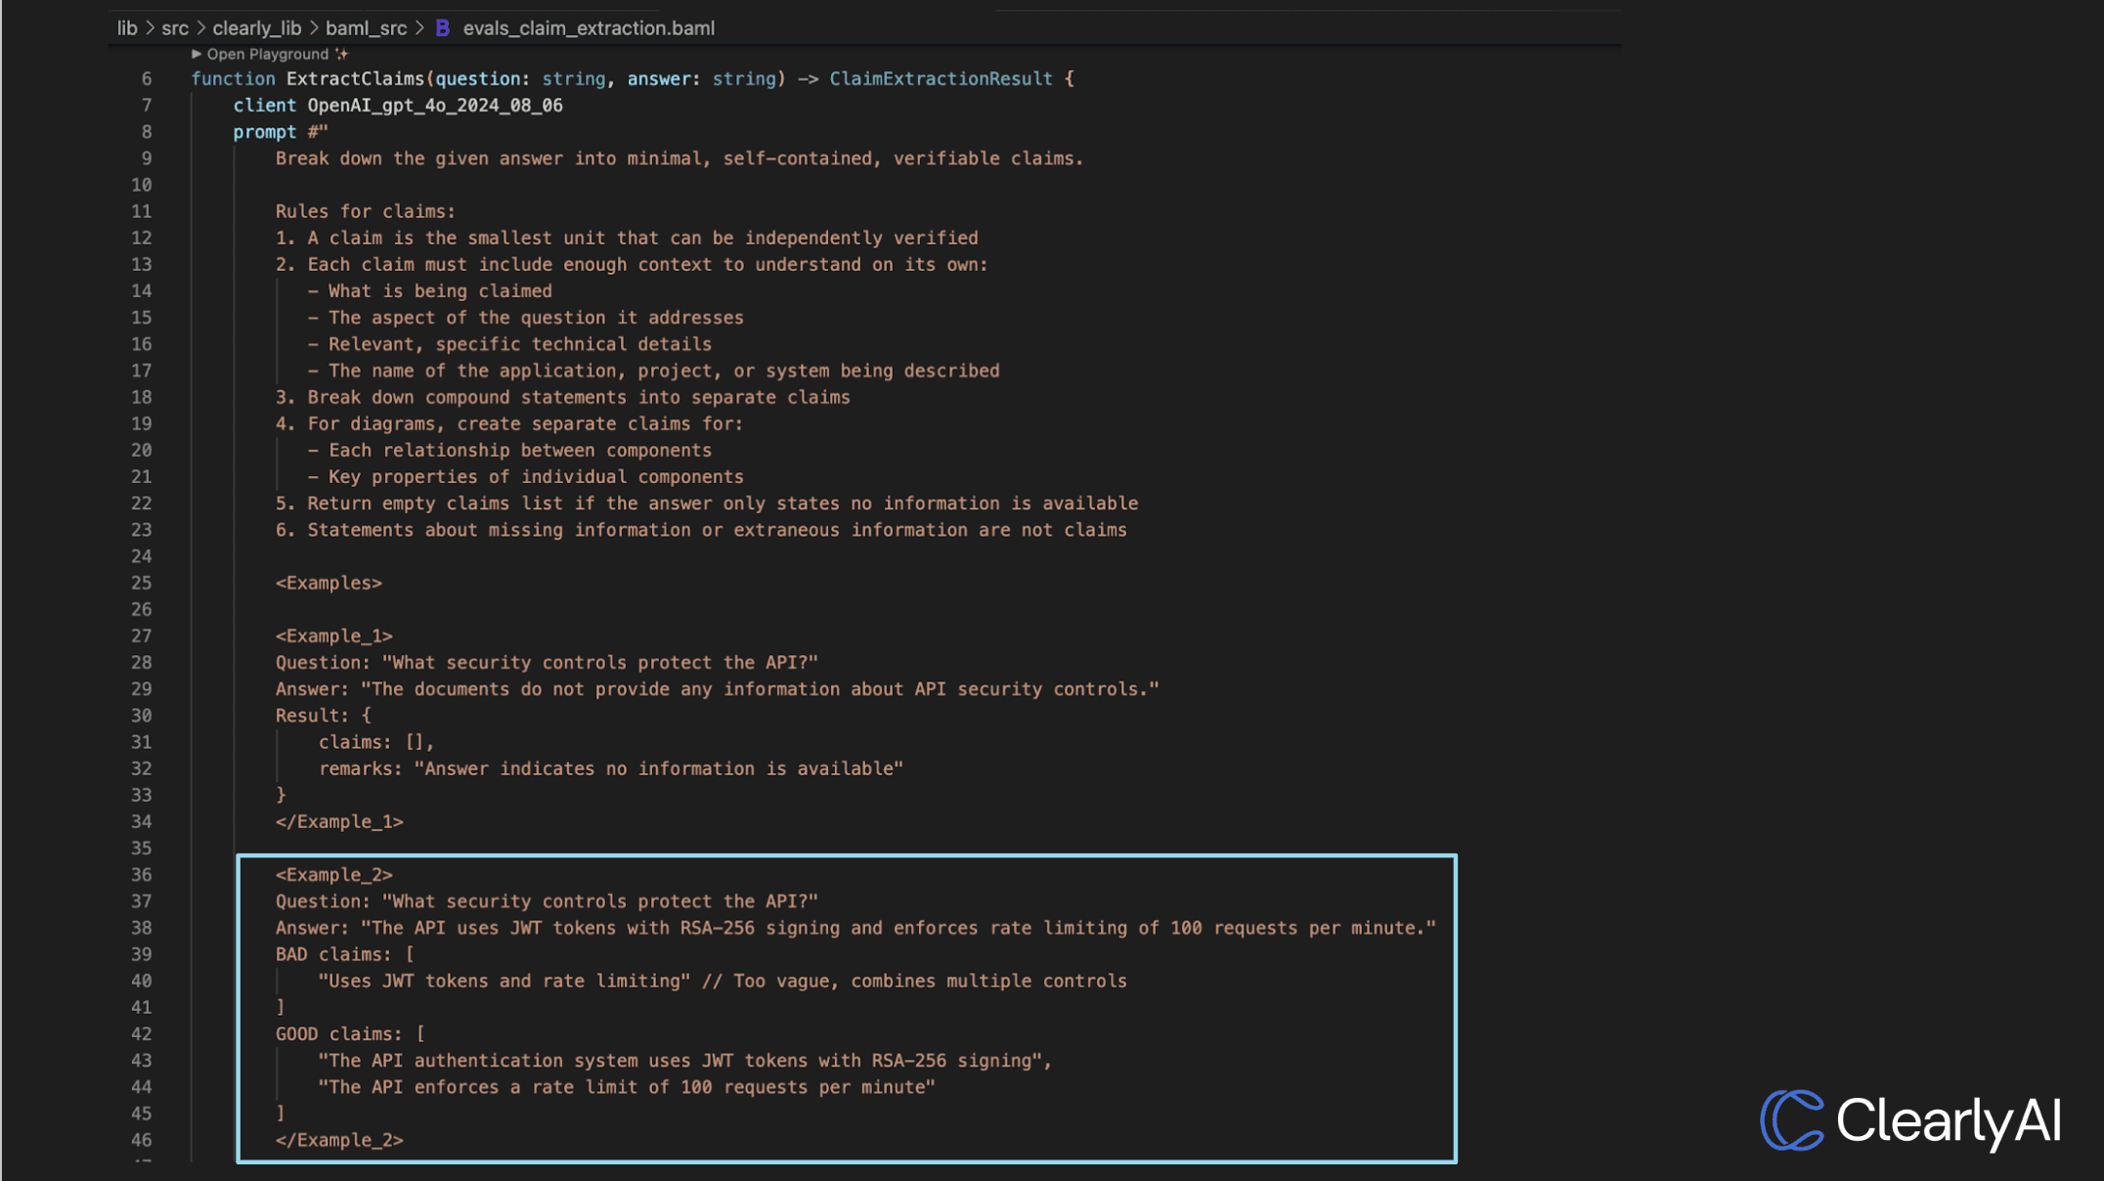Click the ClearlyAI logo mark

(1791, 1119)
